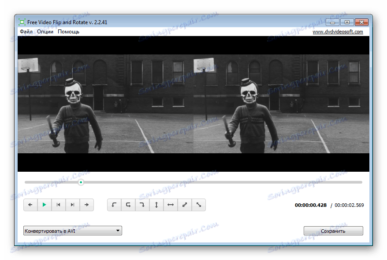
Task: Rotate video 180 degrees
Action: point(128,205)
